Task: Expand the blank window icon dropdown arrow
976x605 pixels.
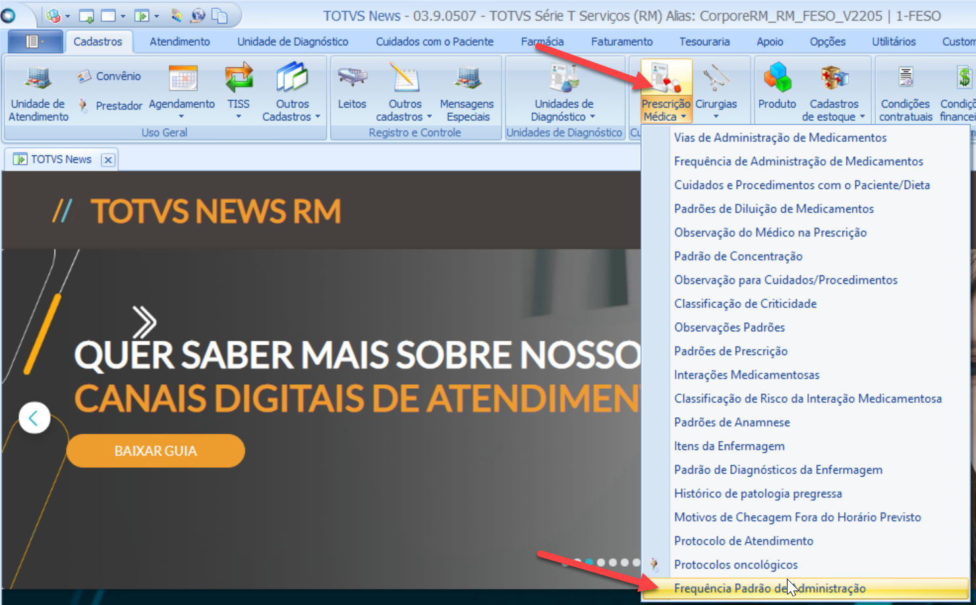Action: pyautogui.click(x=123, y=16)
